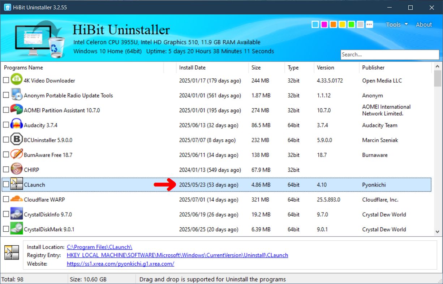Sort by Publisher column header
The height and width of the screenshot is (284, 443).
396,67
